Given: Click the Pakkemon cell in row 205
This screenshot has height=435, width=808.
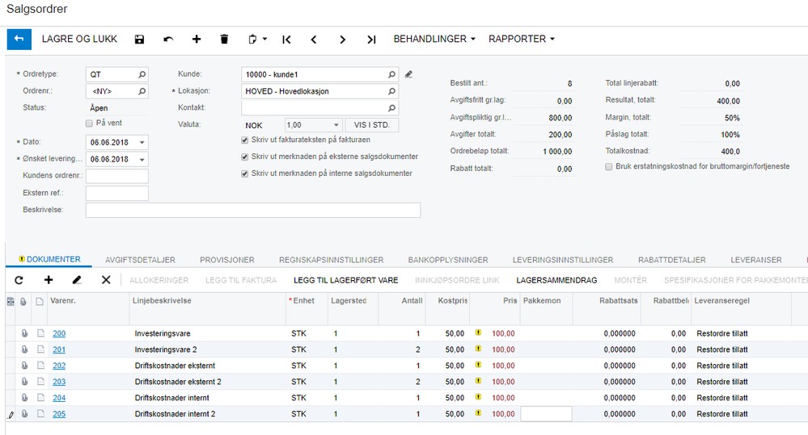Looking at the screenshot, I should tap(546, 414).
